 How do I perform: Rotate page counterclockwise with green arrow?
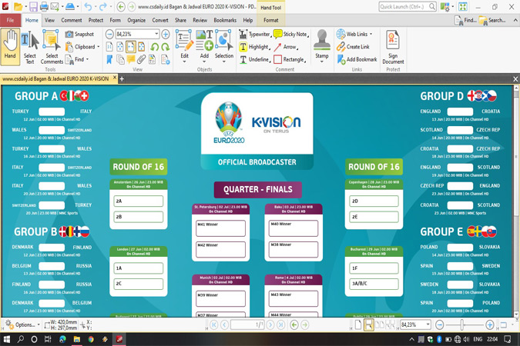pyautogui.click(x=154, y=47)
